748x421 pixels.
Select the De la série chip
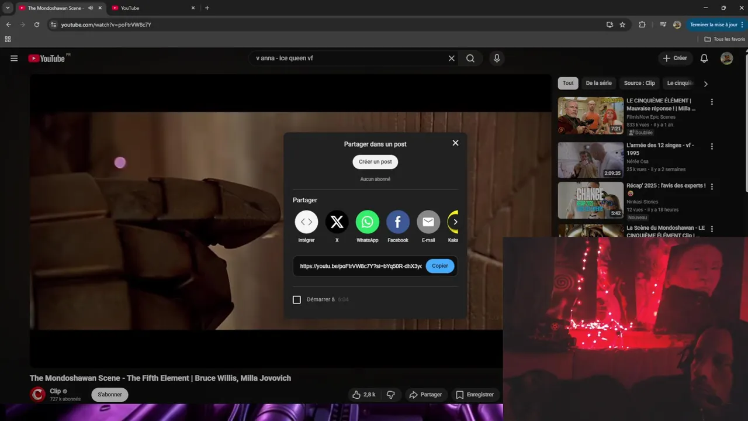coord(599,83)
